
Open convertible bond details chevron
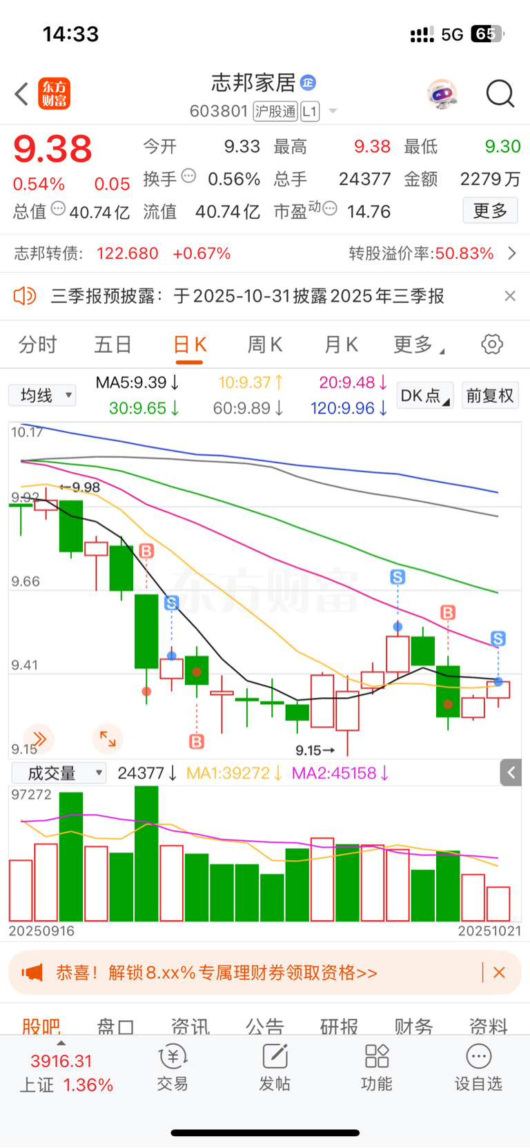[x=512, y=253]
